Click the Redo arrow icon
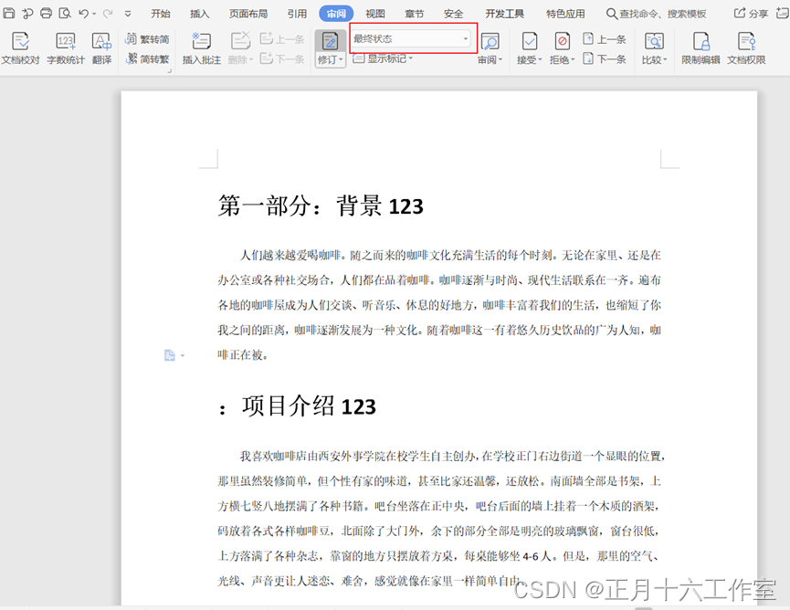Viewport: 790px width, 610px height. coord(108,14)
